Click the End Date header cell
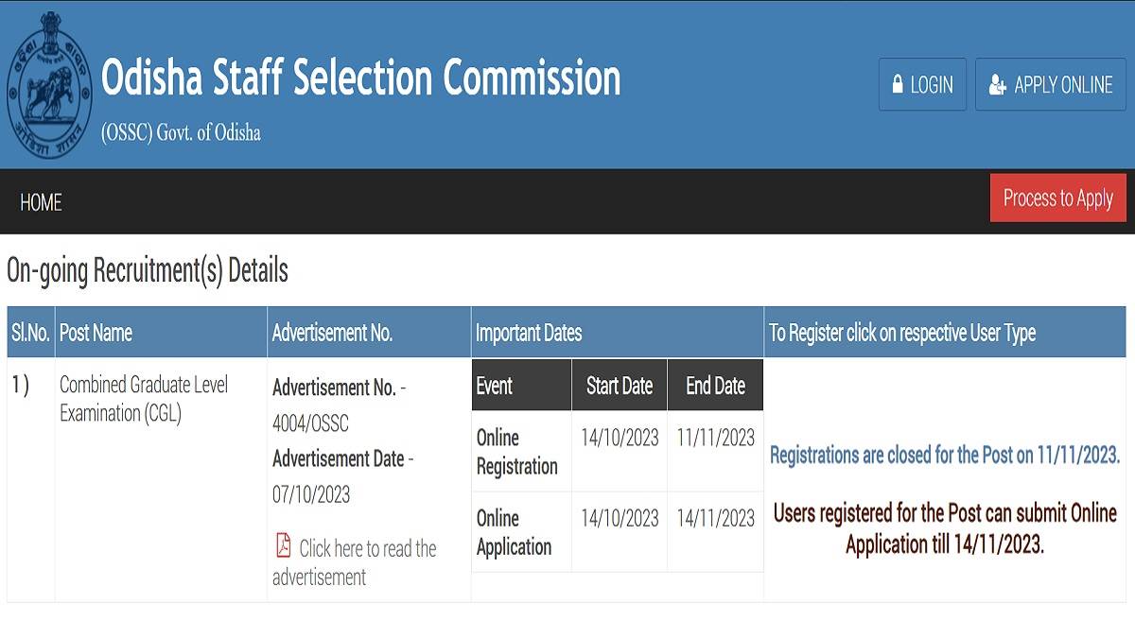1135x638 pixels. (x=715, y=386)
